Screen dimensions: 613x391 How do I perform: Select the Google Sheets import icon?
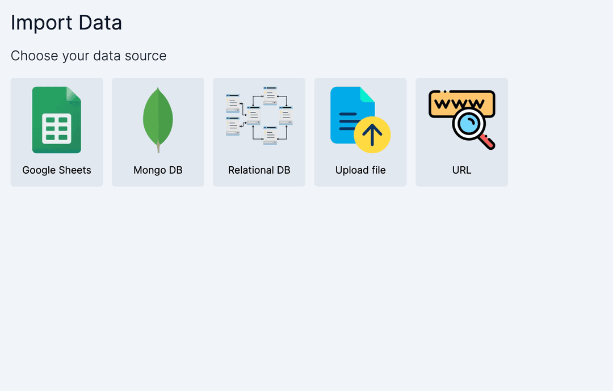56,119
